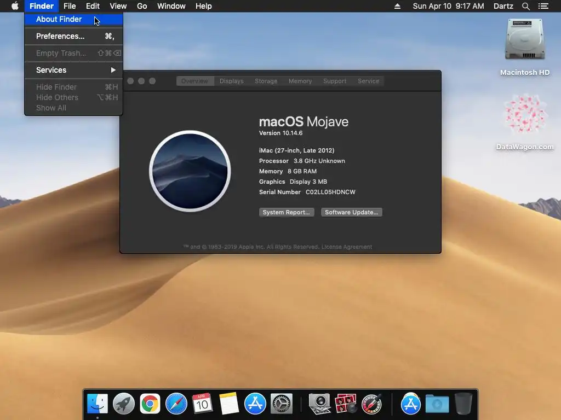Open Finder from the Dock
Screen dimensions: 561x420
98,404
